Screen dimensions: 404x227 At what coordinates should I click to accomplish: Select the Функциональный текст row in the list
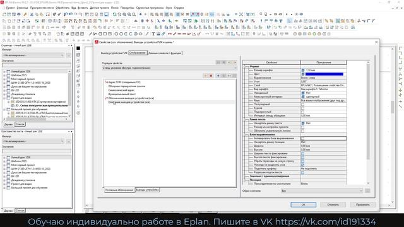pos(122,94)
